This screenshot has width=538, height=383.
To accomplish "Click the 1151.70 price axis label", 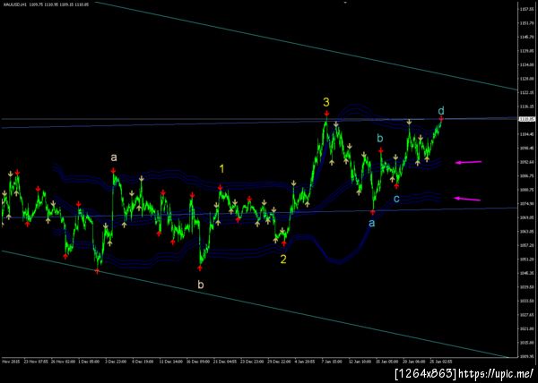I will [528, 23].
